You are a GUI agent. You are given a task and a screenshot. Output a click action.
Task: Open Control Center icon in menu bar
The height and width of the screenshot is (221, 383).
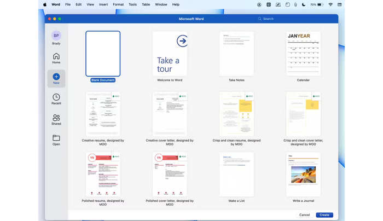pyautogui.click(x=340, y=4)
